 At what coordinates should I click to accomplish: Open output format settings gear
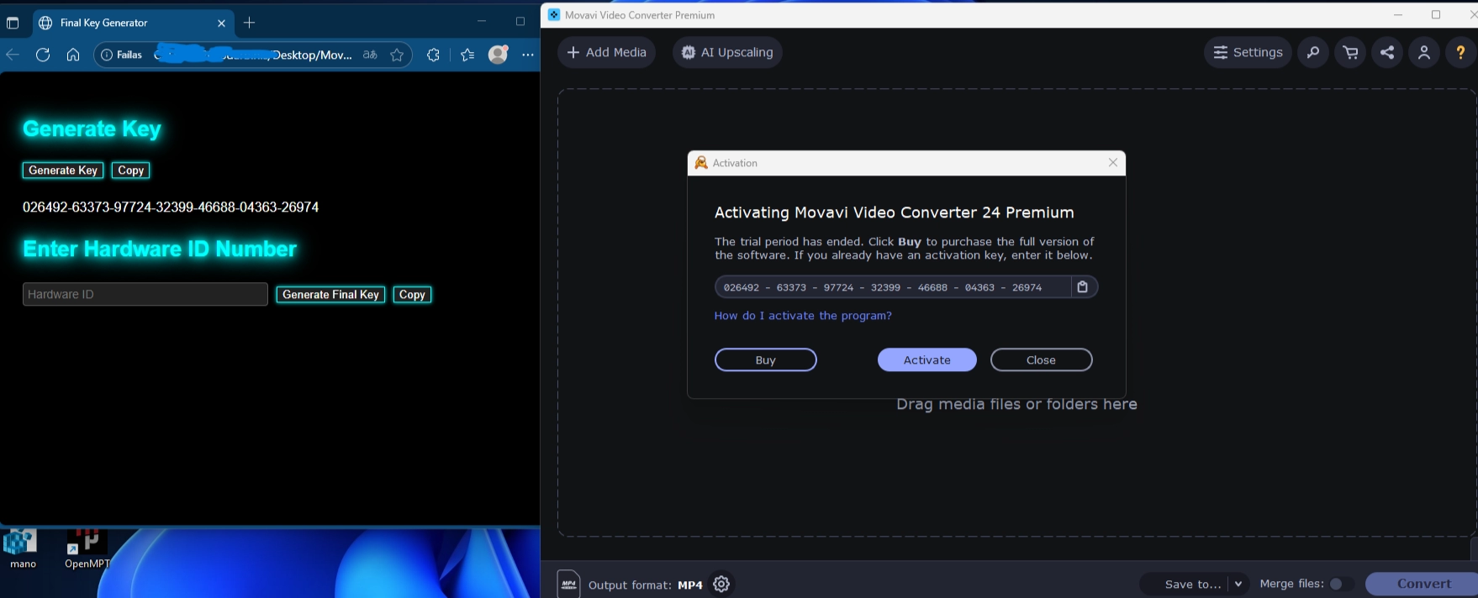tap(721, 584)
